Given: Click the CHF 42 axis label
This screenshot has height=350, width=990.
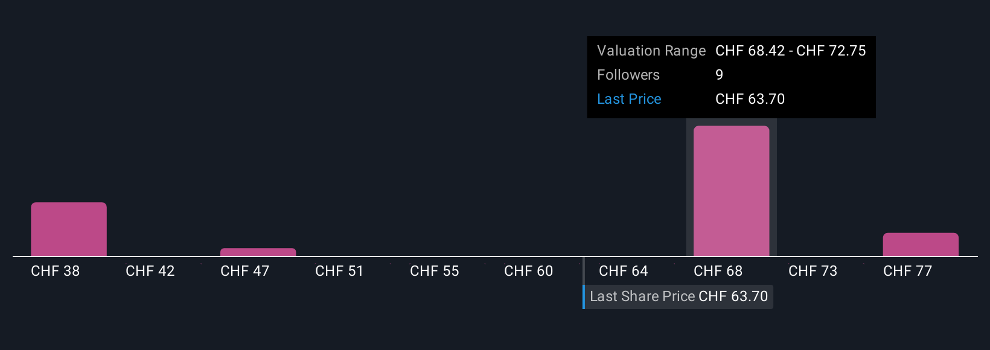Looking at the screenshot, I should click(150, 271).
